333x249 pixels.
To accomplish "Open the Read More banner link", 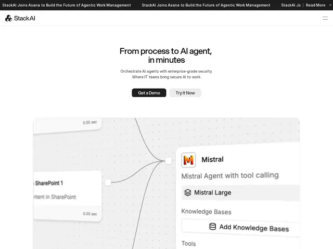I will point(315,5).
